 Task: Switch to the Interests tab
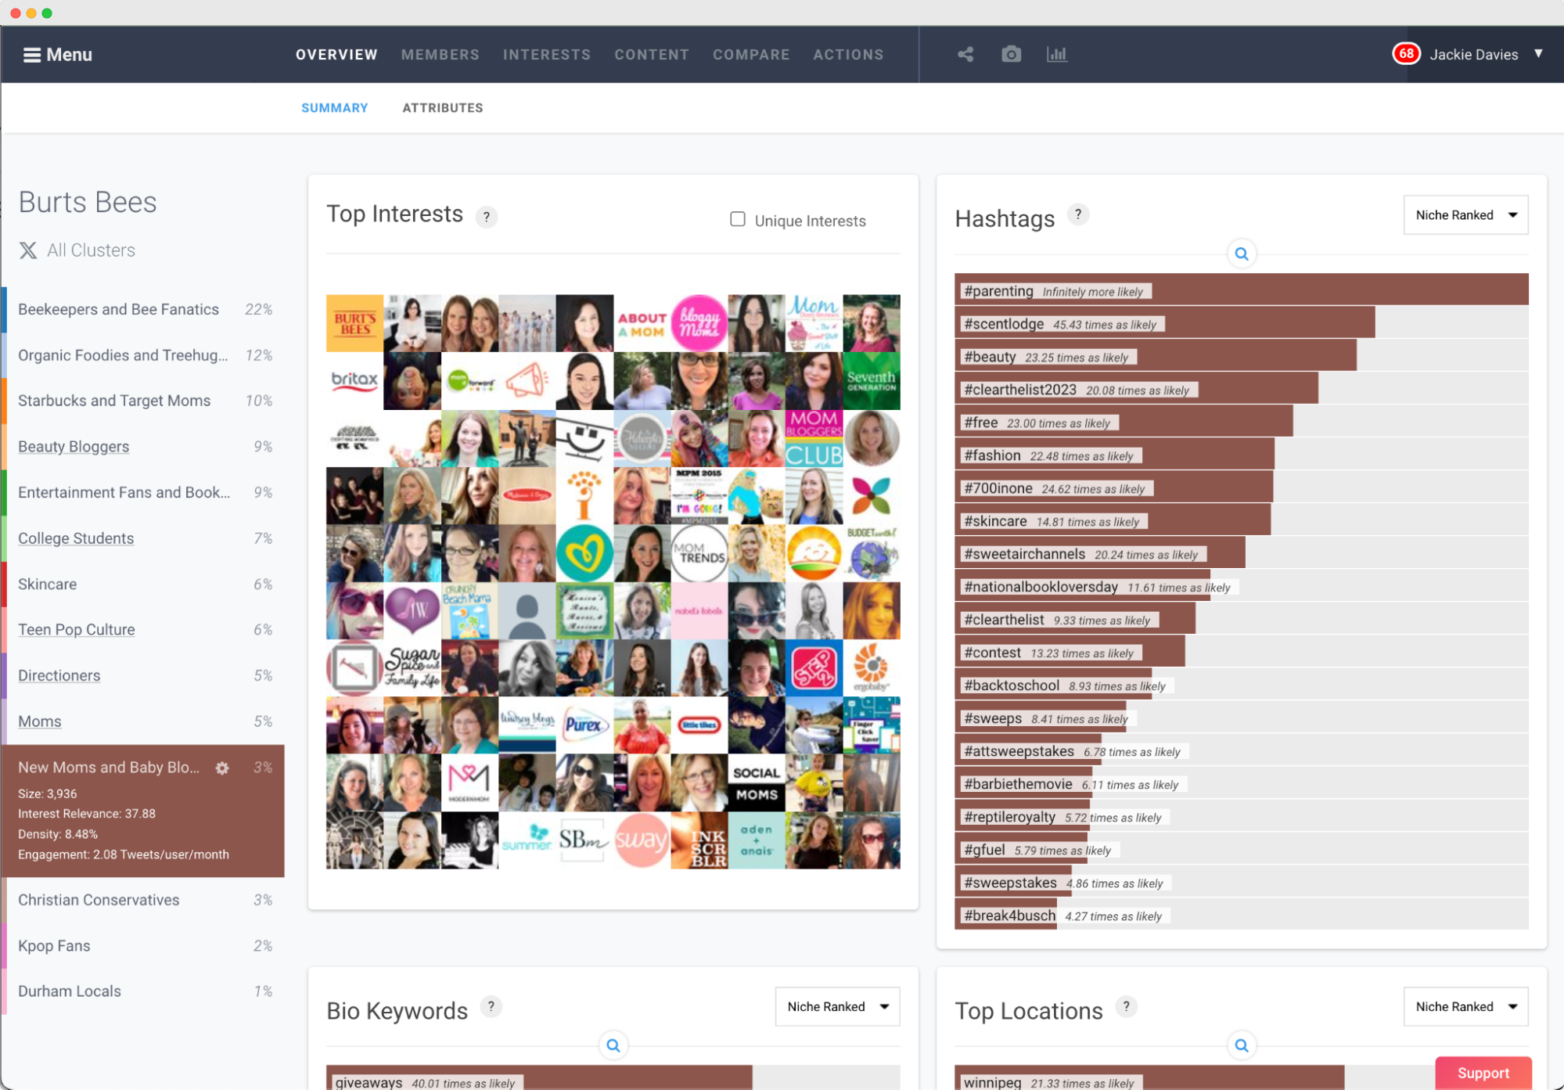(547, 55)
